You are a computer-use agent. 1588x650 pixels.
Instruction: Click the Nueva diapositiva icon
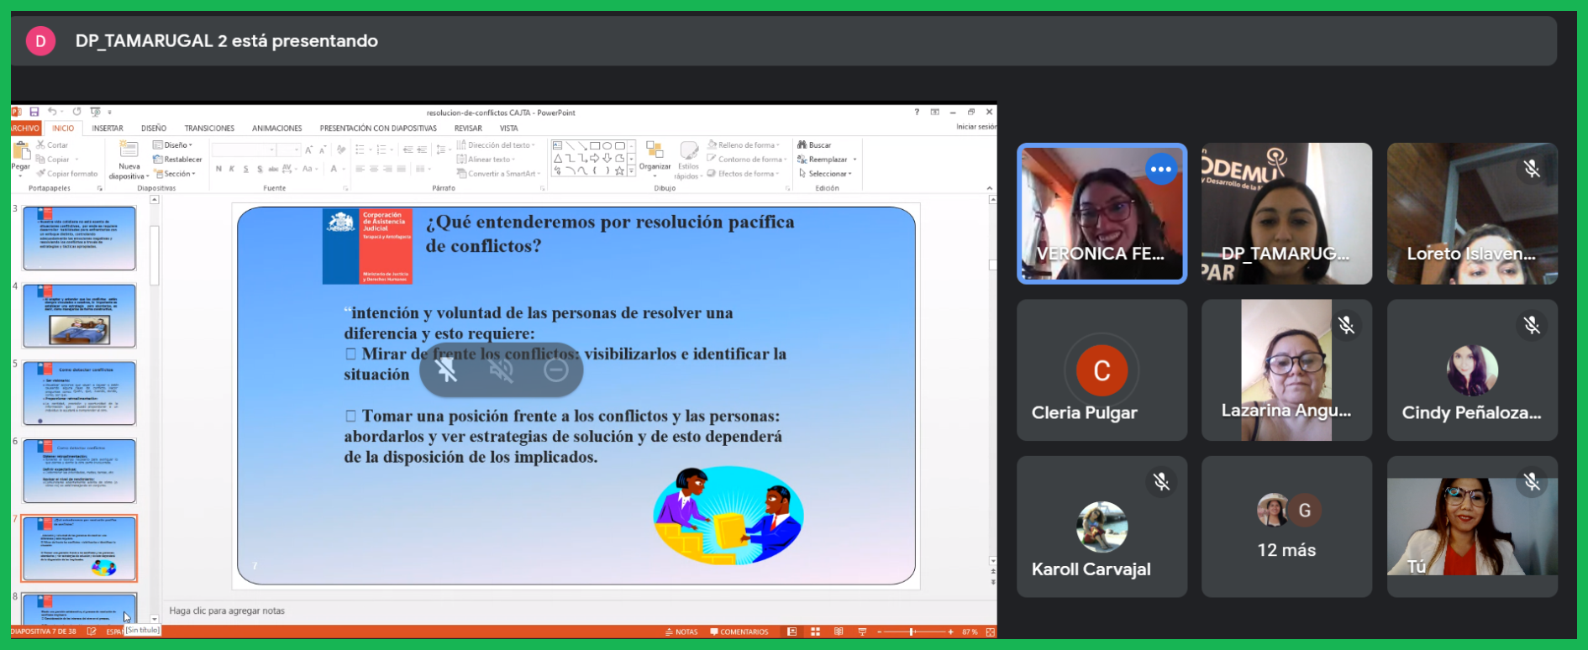[129, 151]
